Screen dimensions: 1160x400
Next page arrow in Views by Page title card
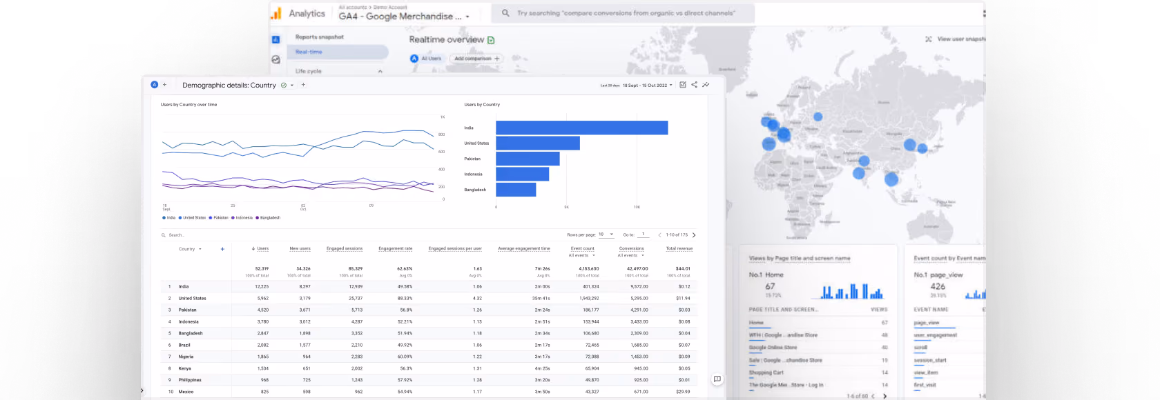click(884, 396)
